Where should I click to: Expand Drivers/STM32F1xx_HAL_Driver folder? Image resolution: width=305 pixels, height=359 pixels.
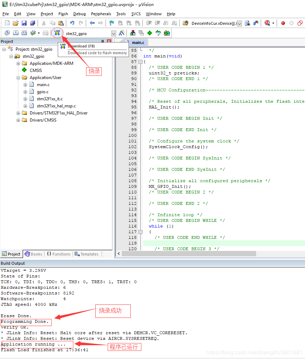[18, 113]
